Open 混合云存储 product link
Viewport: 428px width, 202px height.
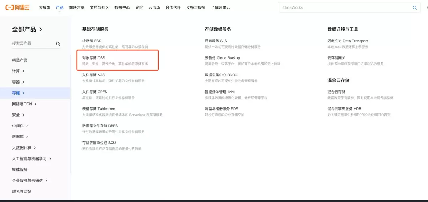tap(336, 92)
